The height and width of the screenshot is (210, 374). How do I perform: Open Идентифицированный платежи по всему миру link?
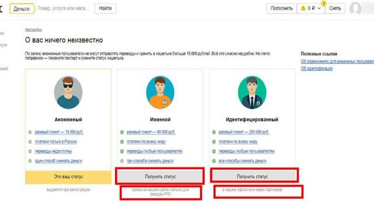[x=238, y=142]
